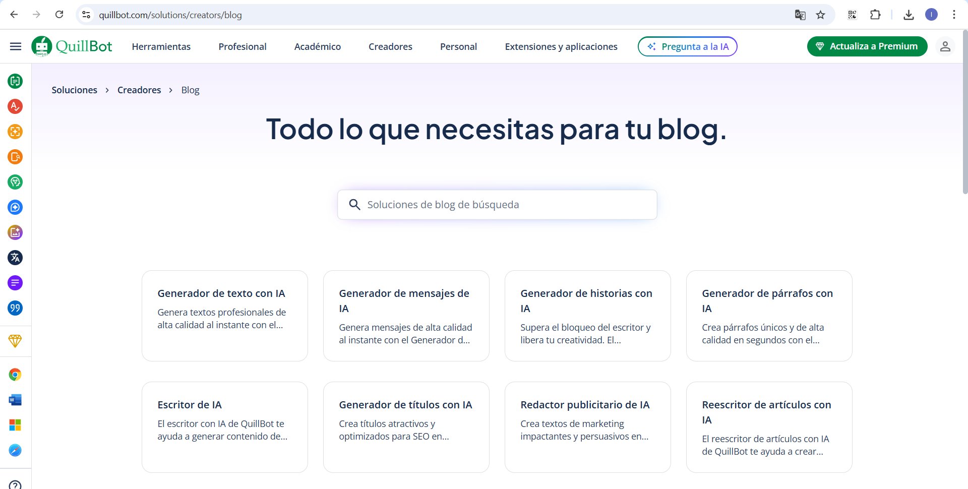
Task: Click the Actualiza a Premium button
Action: click(x=867, y=46)
